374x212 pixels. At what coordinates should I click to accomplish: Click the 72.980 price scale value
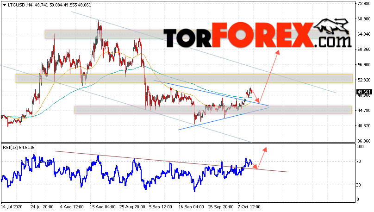[364, 4]
